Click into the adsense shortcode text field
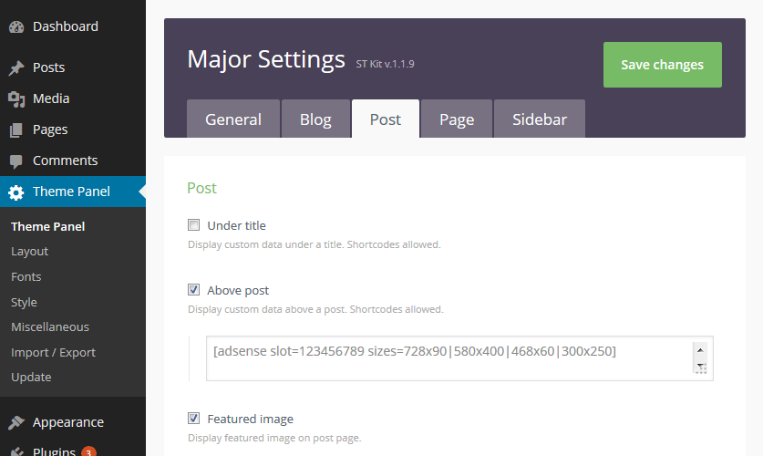This screenshot has width=763, height=456. (x=450, y=358)
